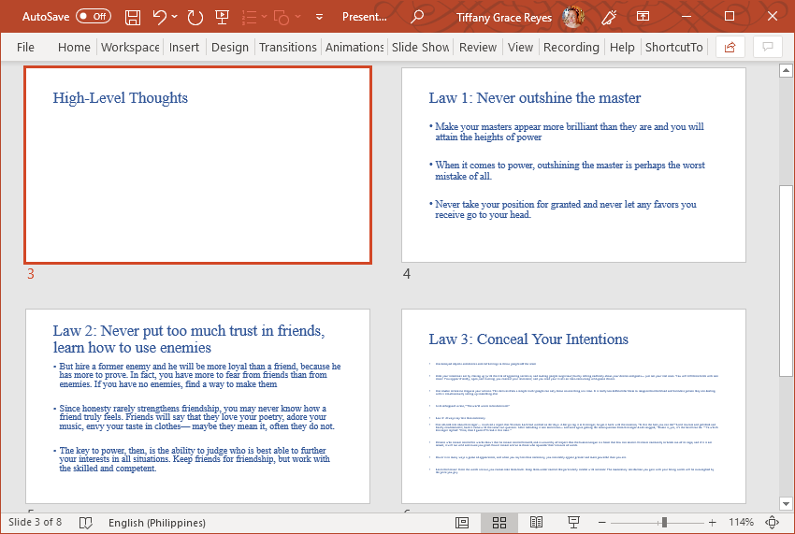Toggle AutoSave switch on
The width and height of the screenshot is (795, 534).
[x=93, y=17]
